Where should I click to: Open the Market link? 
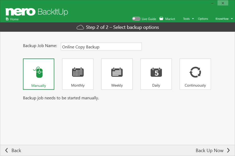click(x=170, y=19)
